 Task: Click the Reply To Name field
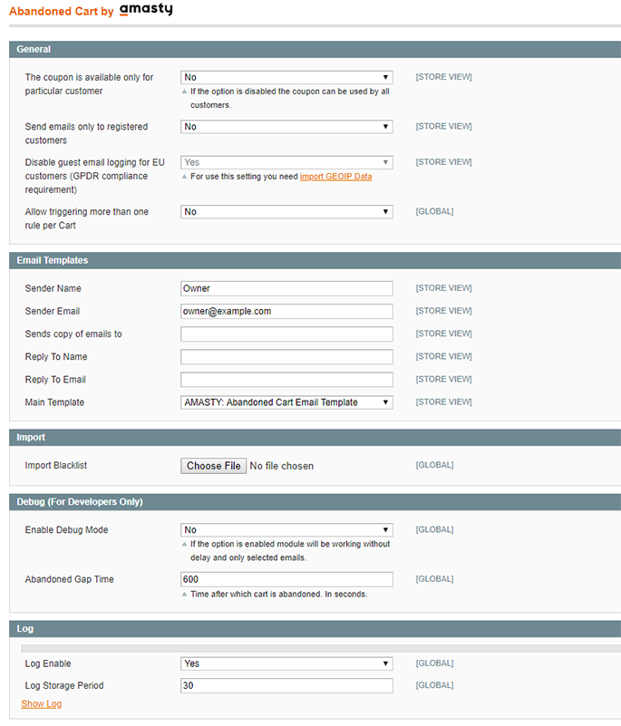click(x=286, y=357)
